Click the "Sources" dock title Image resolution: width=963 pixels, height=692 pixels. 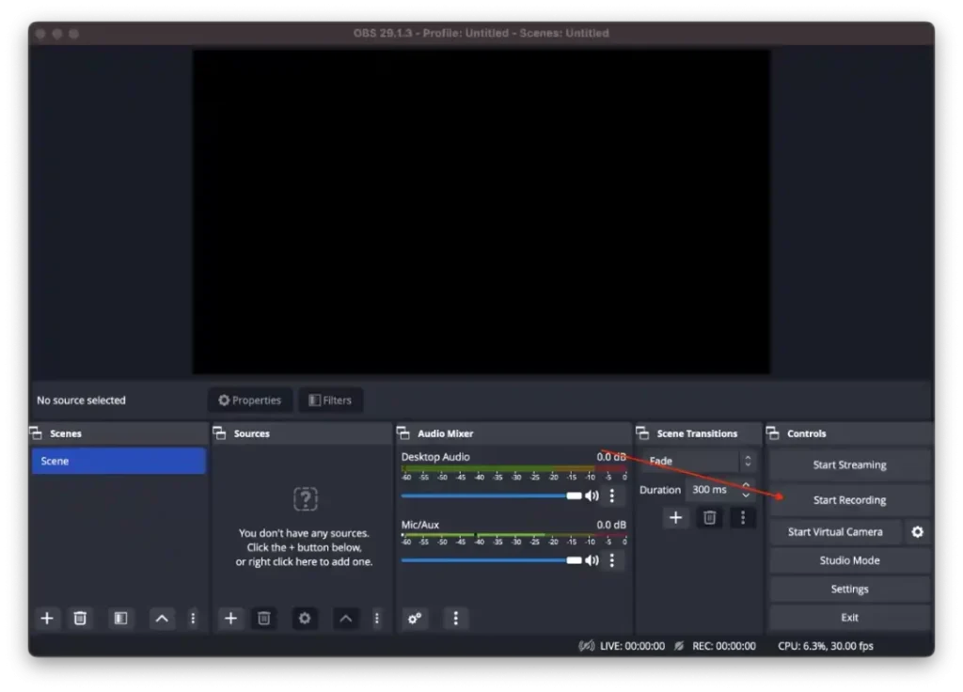coord(252,433)
